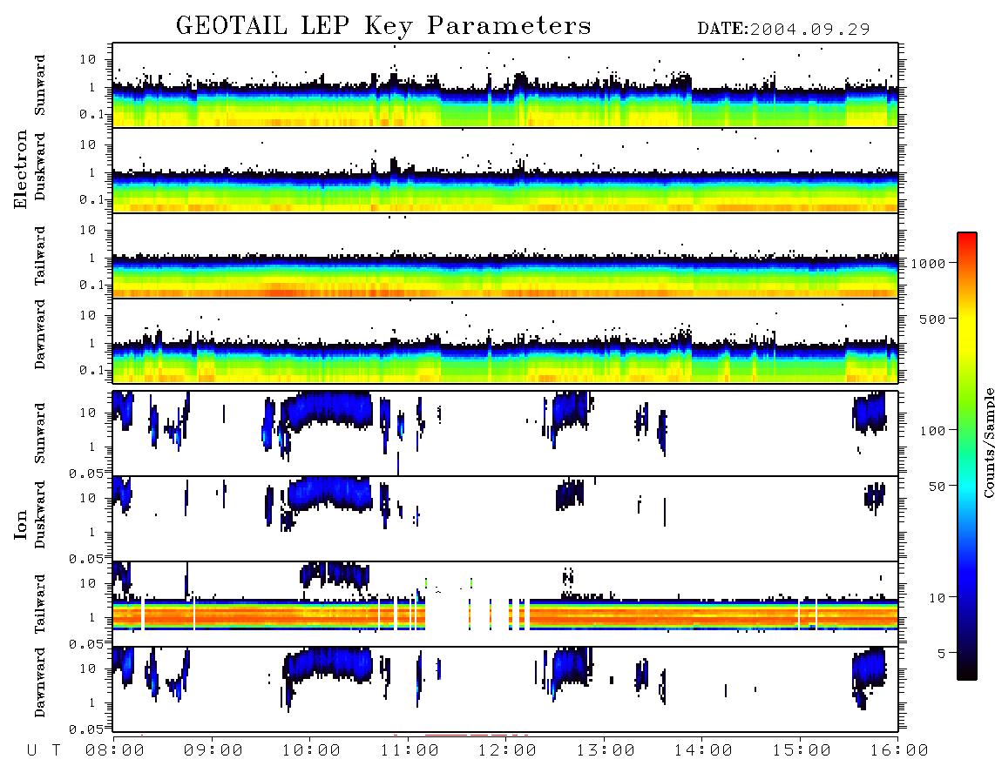The height and width of the screenshot is (766, 995).
Task: Select the "DATE:2004.09.29" label
Action: coord(783,29)
